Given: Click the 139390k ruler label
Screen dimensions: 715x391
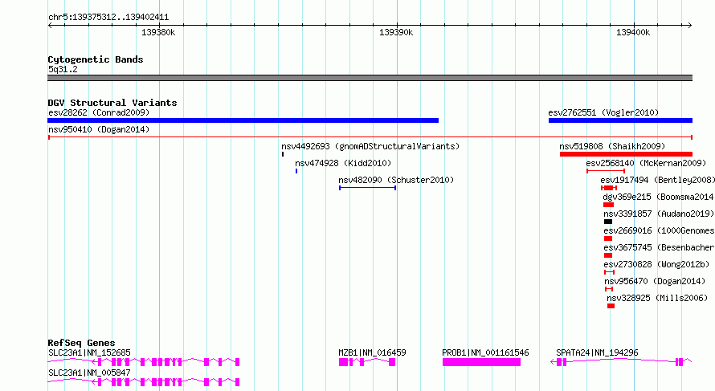Looking at the screenshot, I should 396,32.
